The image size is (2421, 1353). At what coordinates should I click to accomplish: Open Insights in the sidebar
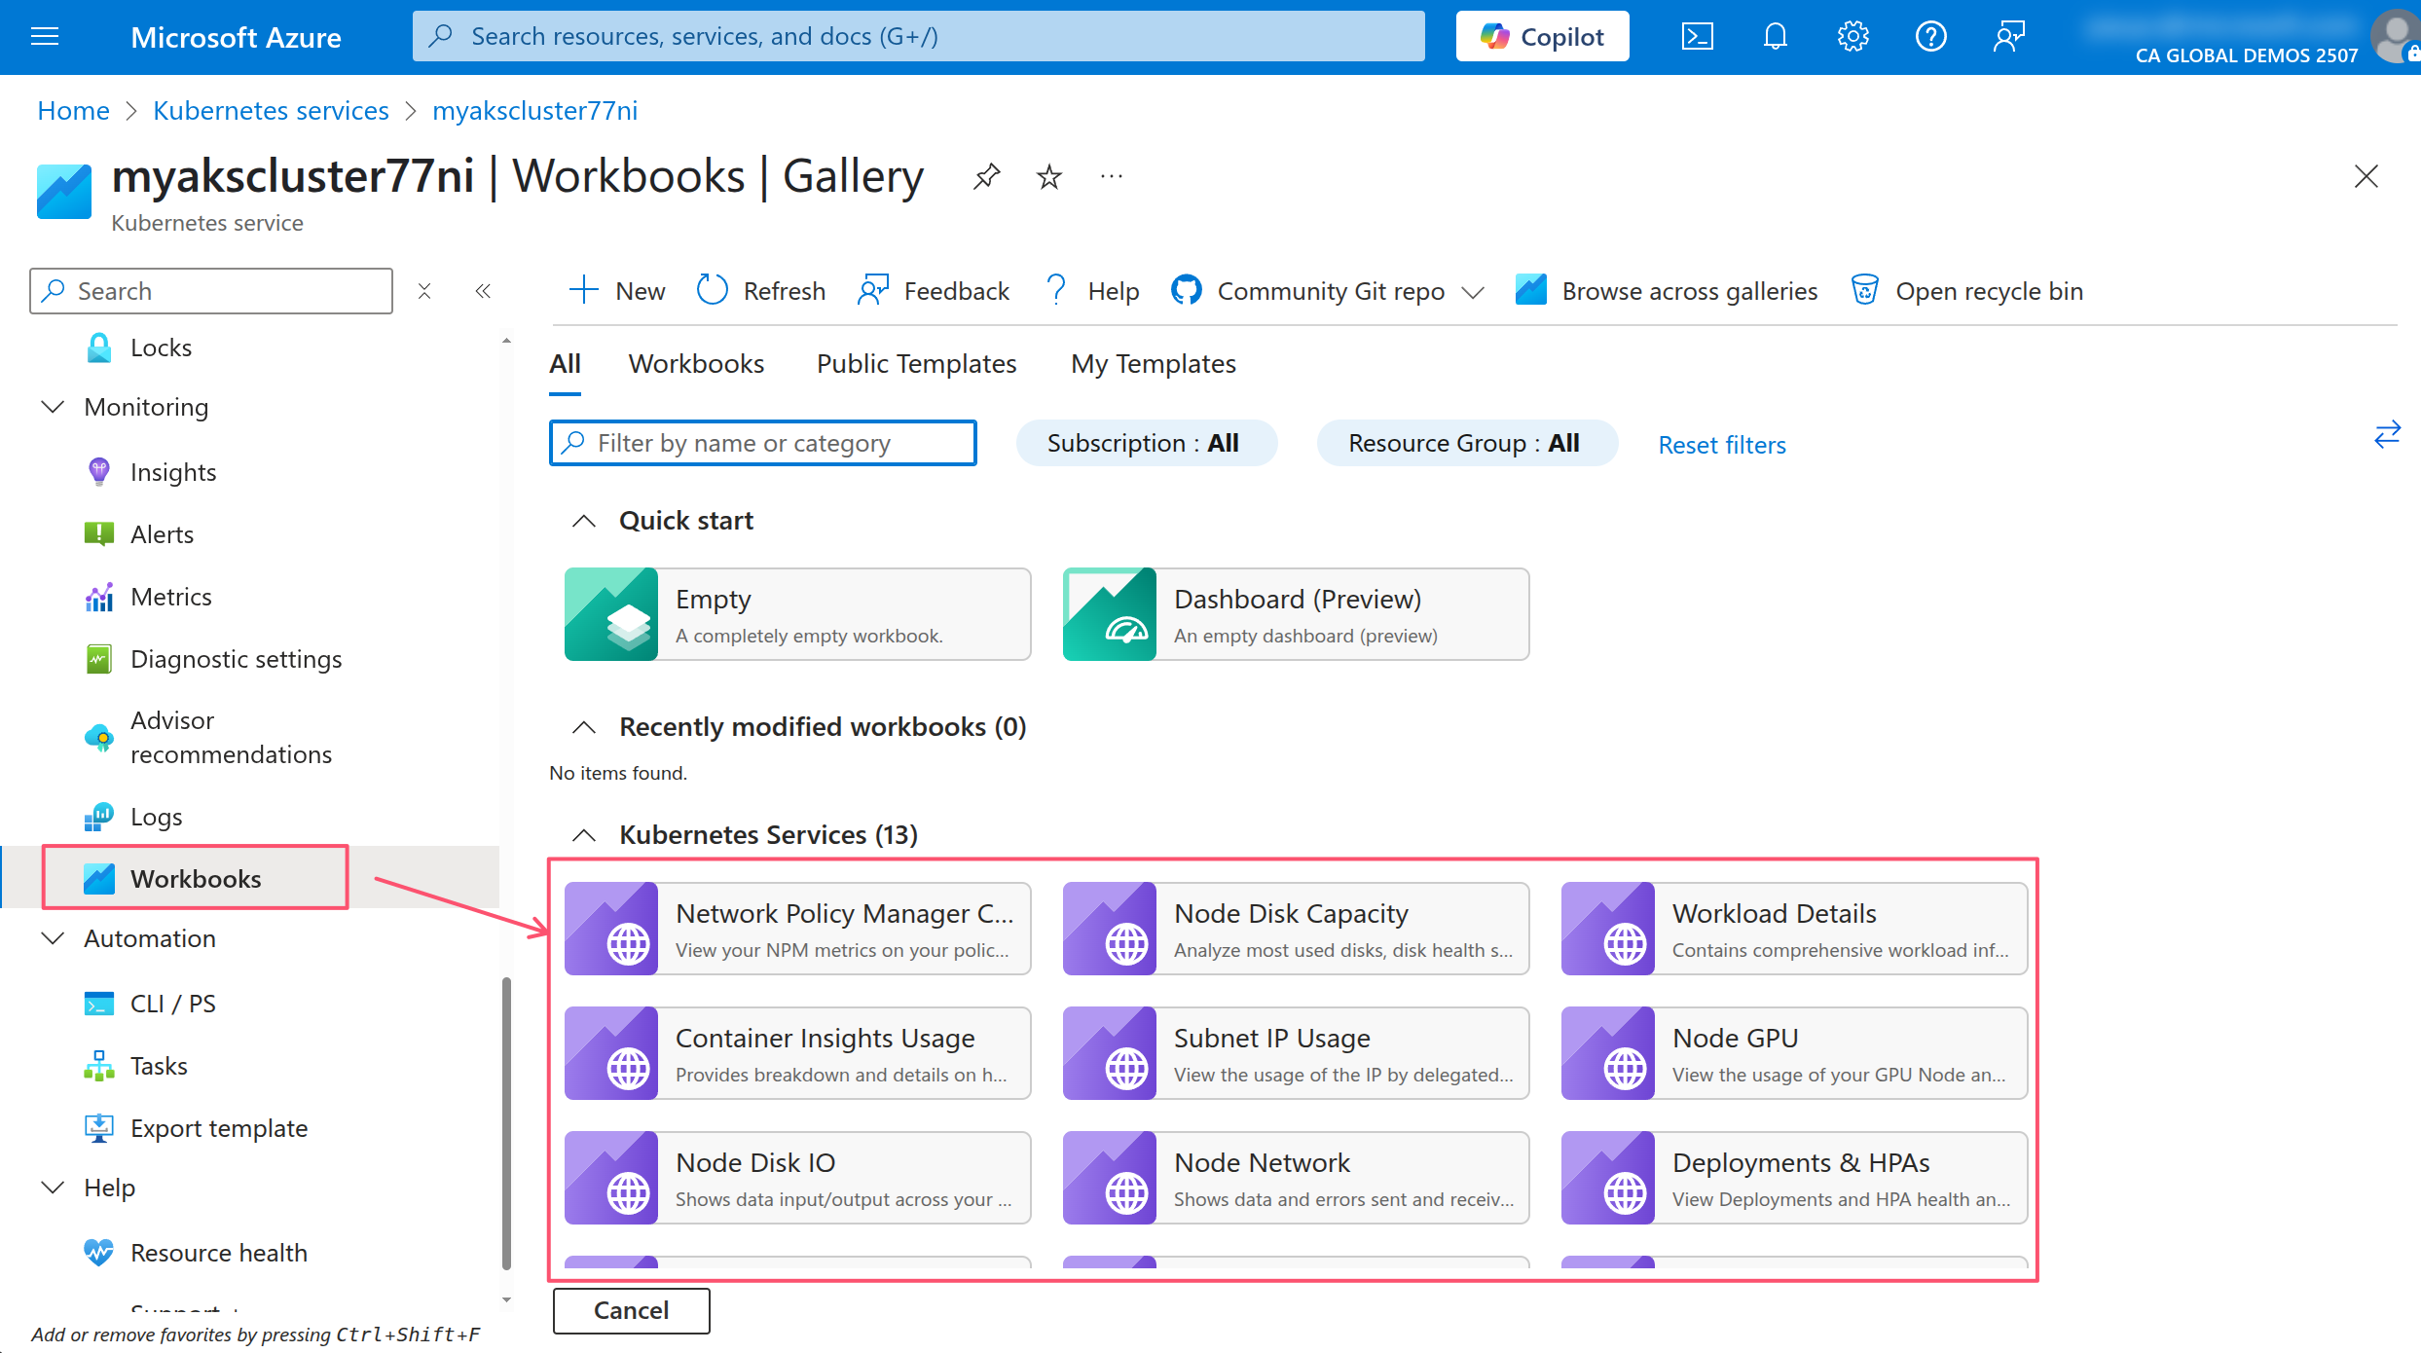[x=173, y=472]
